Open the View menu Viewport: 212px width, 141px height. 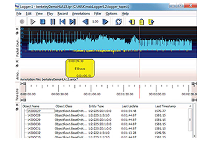pos(39,14)
